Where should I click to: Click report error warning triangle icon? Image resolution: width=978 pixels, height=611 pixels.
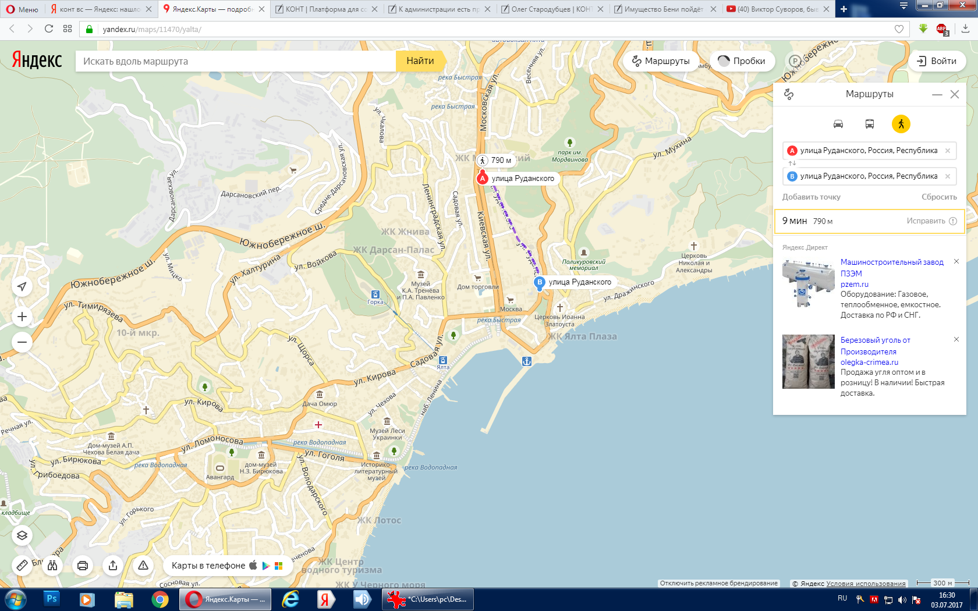[x=143, y=565]
